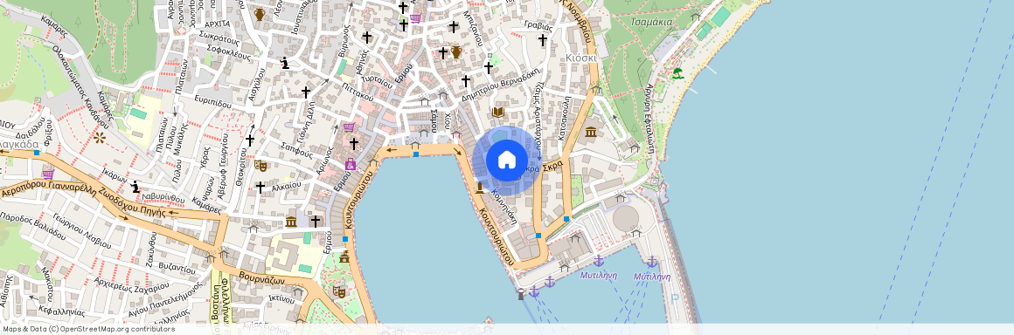
Task: Select the amphora icon near Μπιζανίου
Action: (456, 51)
